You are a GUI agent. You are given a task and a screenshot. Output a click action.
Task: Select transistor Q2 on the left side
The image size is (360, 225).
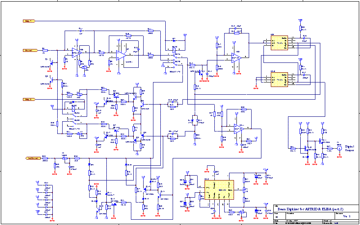(x=52, y=79)
